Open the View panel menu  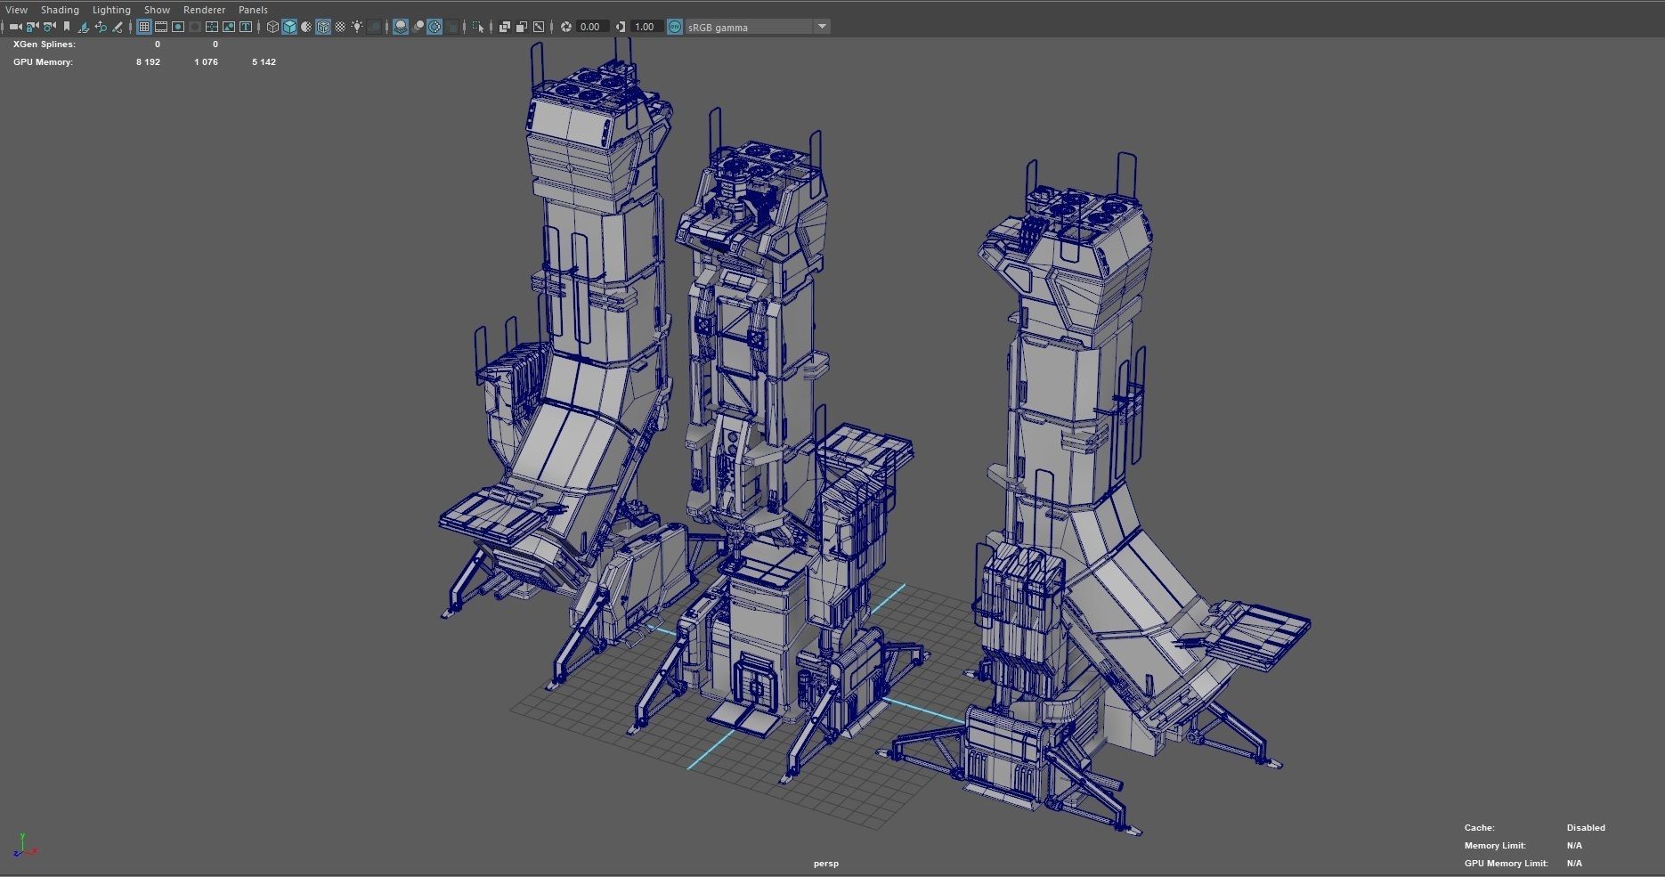coord(16,10)
